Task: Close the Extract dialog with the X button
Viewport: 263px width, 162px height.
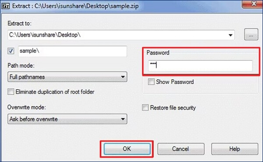Action: pos(252,3)
